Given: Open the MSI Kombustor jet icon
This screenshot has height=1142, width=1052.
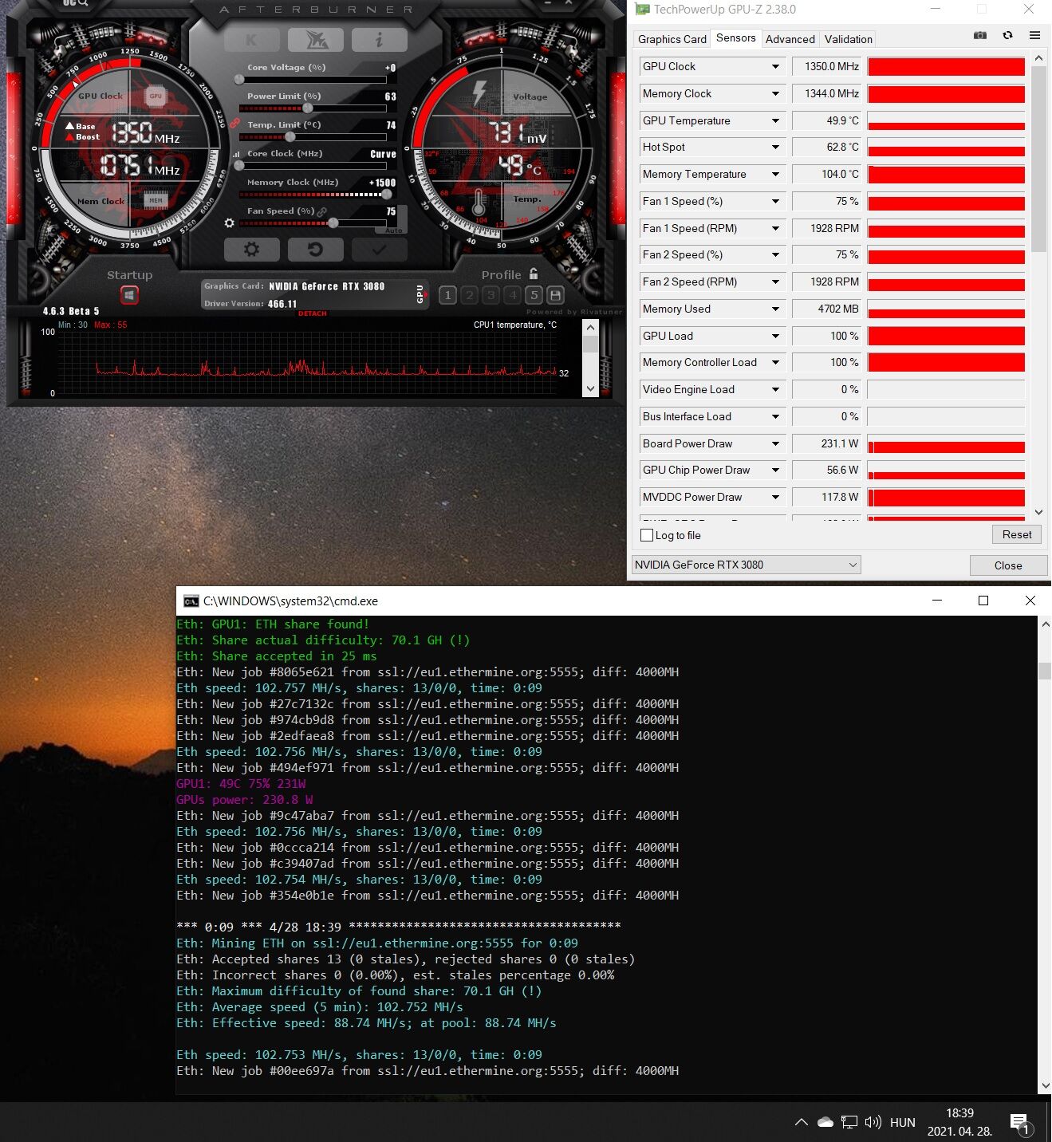Looking at the screenshot, I should click(316, 40).
